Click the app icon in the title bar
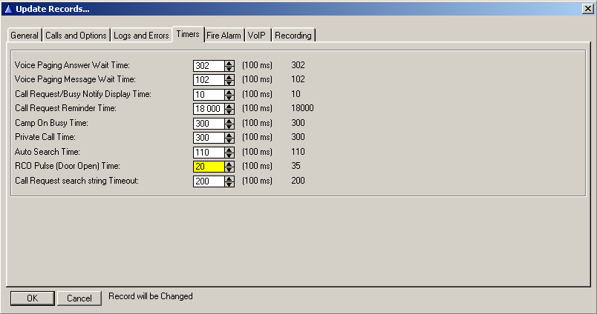This screenshot has width=597, height=314. click(x=7, y=8)
